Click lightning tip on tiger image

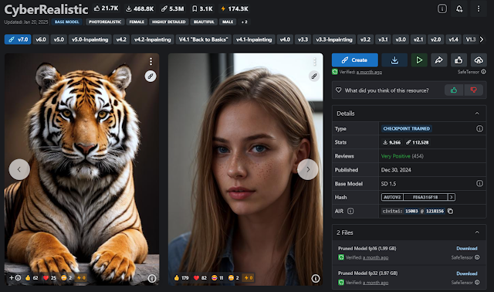point(81,278)
